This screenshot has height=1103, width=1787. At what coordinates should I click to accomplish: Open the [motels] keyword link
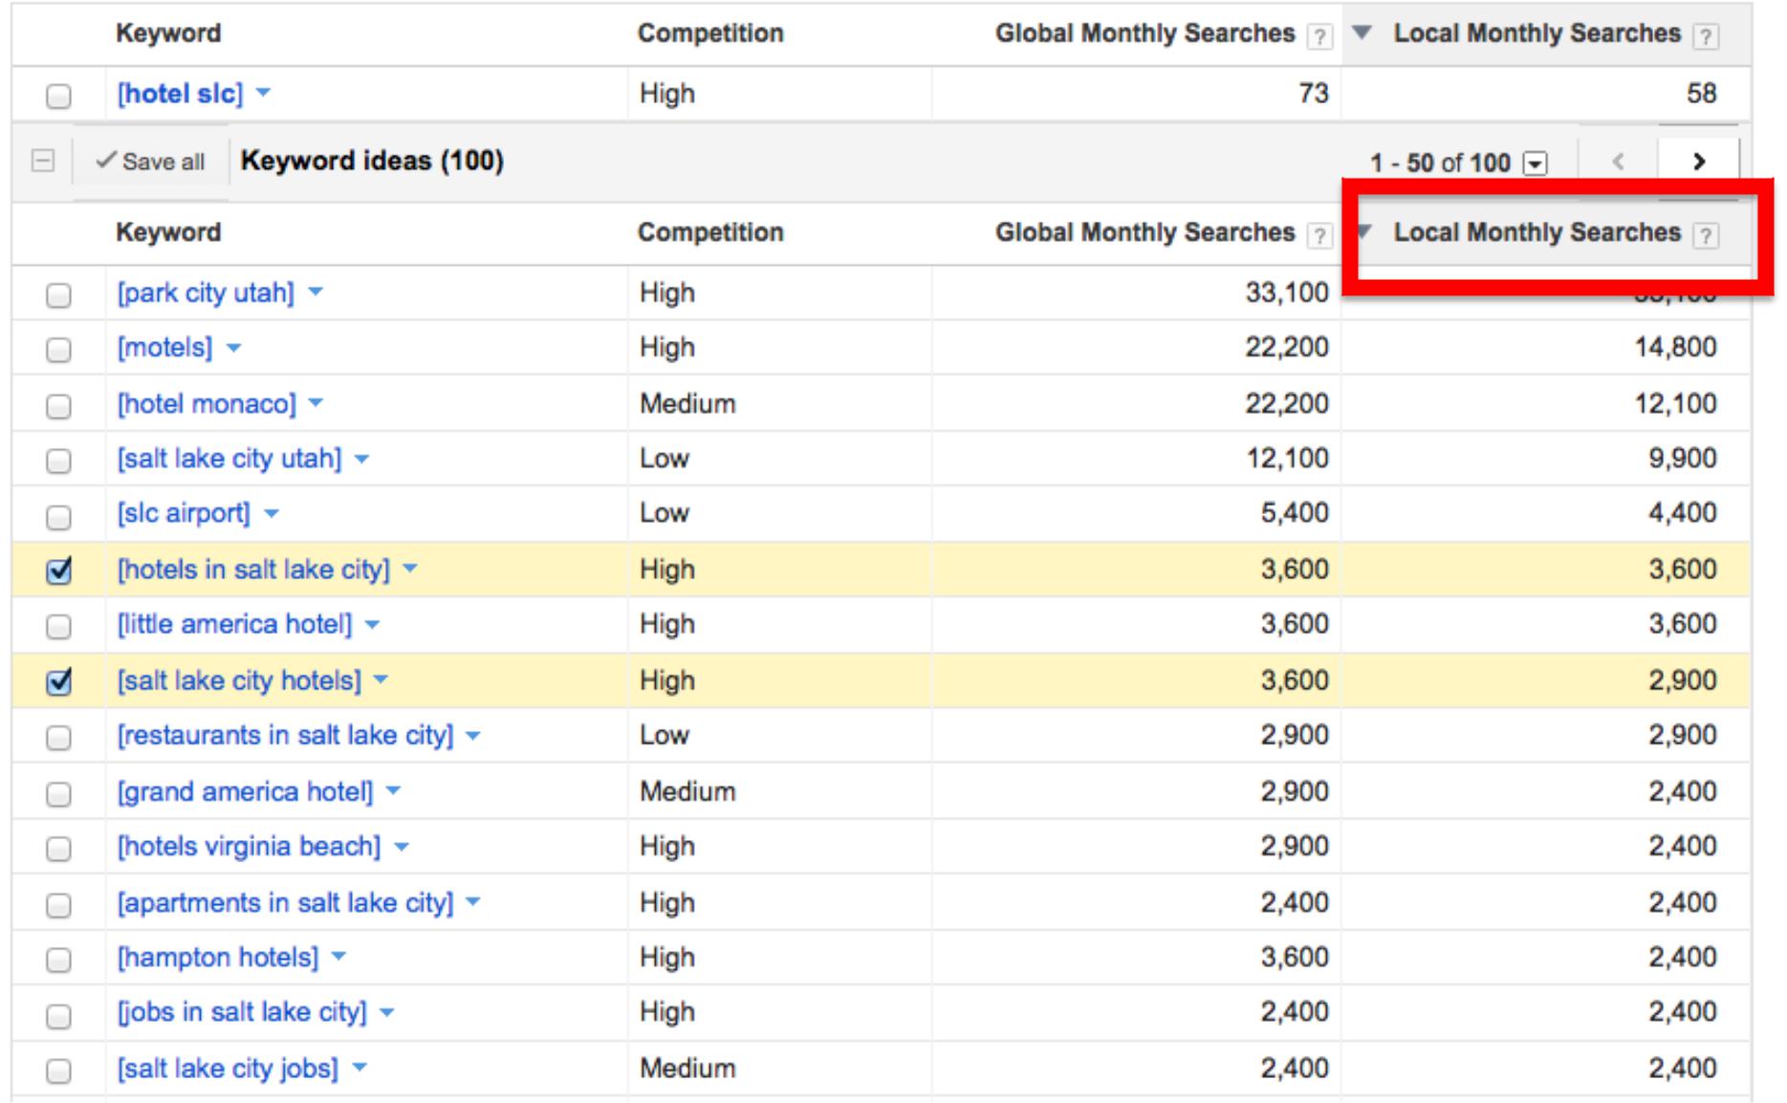pos(164,348)
